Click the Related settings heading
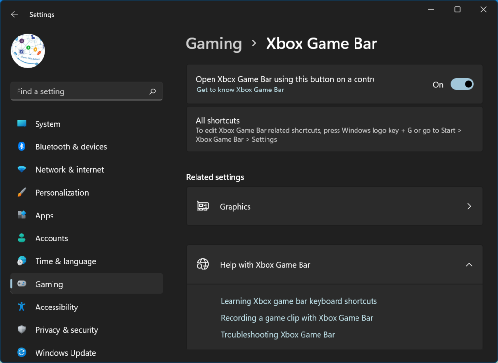 point(215,177)
